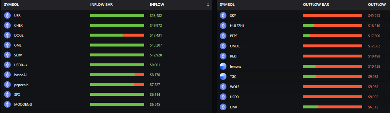Image resolution: width=390 pixels, height=113 pixels.
Task: Click the Ethereum icon next to LINK
Action: (223, 107)
